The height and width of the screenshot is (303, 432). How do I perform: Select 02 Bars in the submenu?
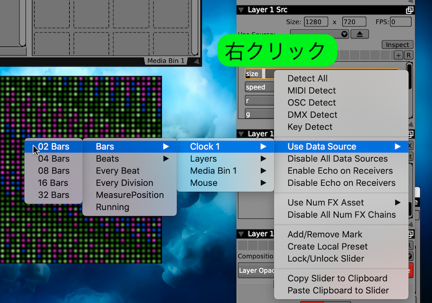[53, 146]
